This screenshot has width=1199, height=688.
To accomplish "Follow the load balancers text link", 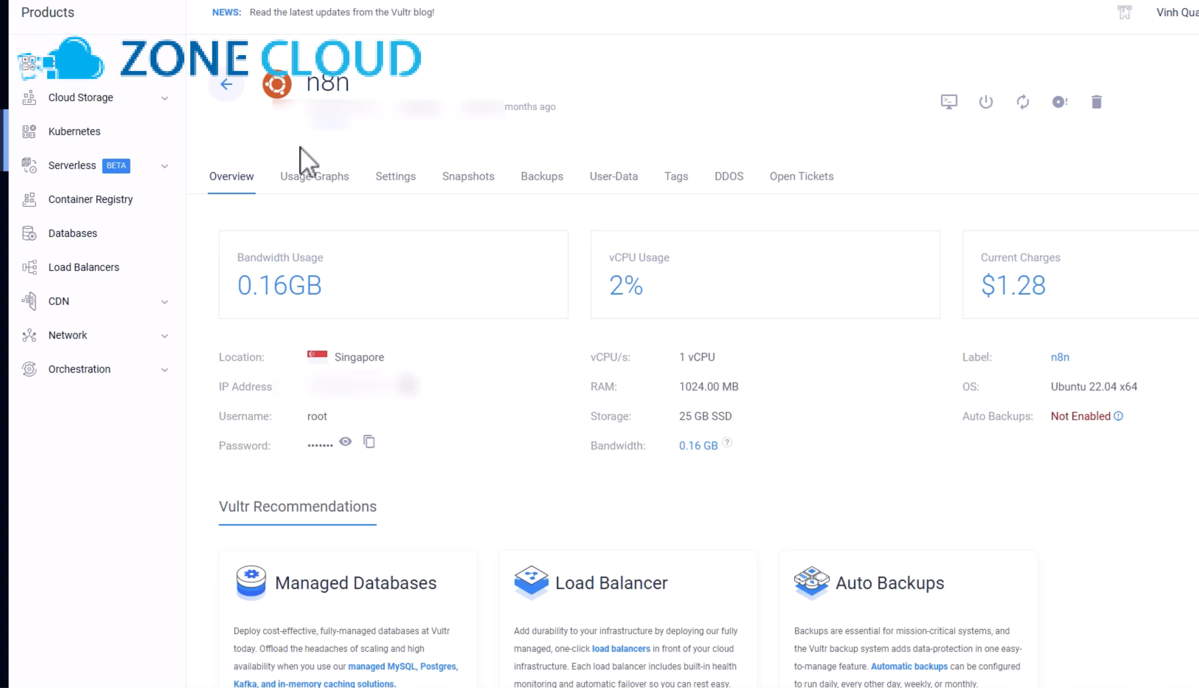I will pos(621,648).
